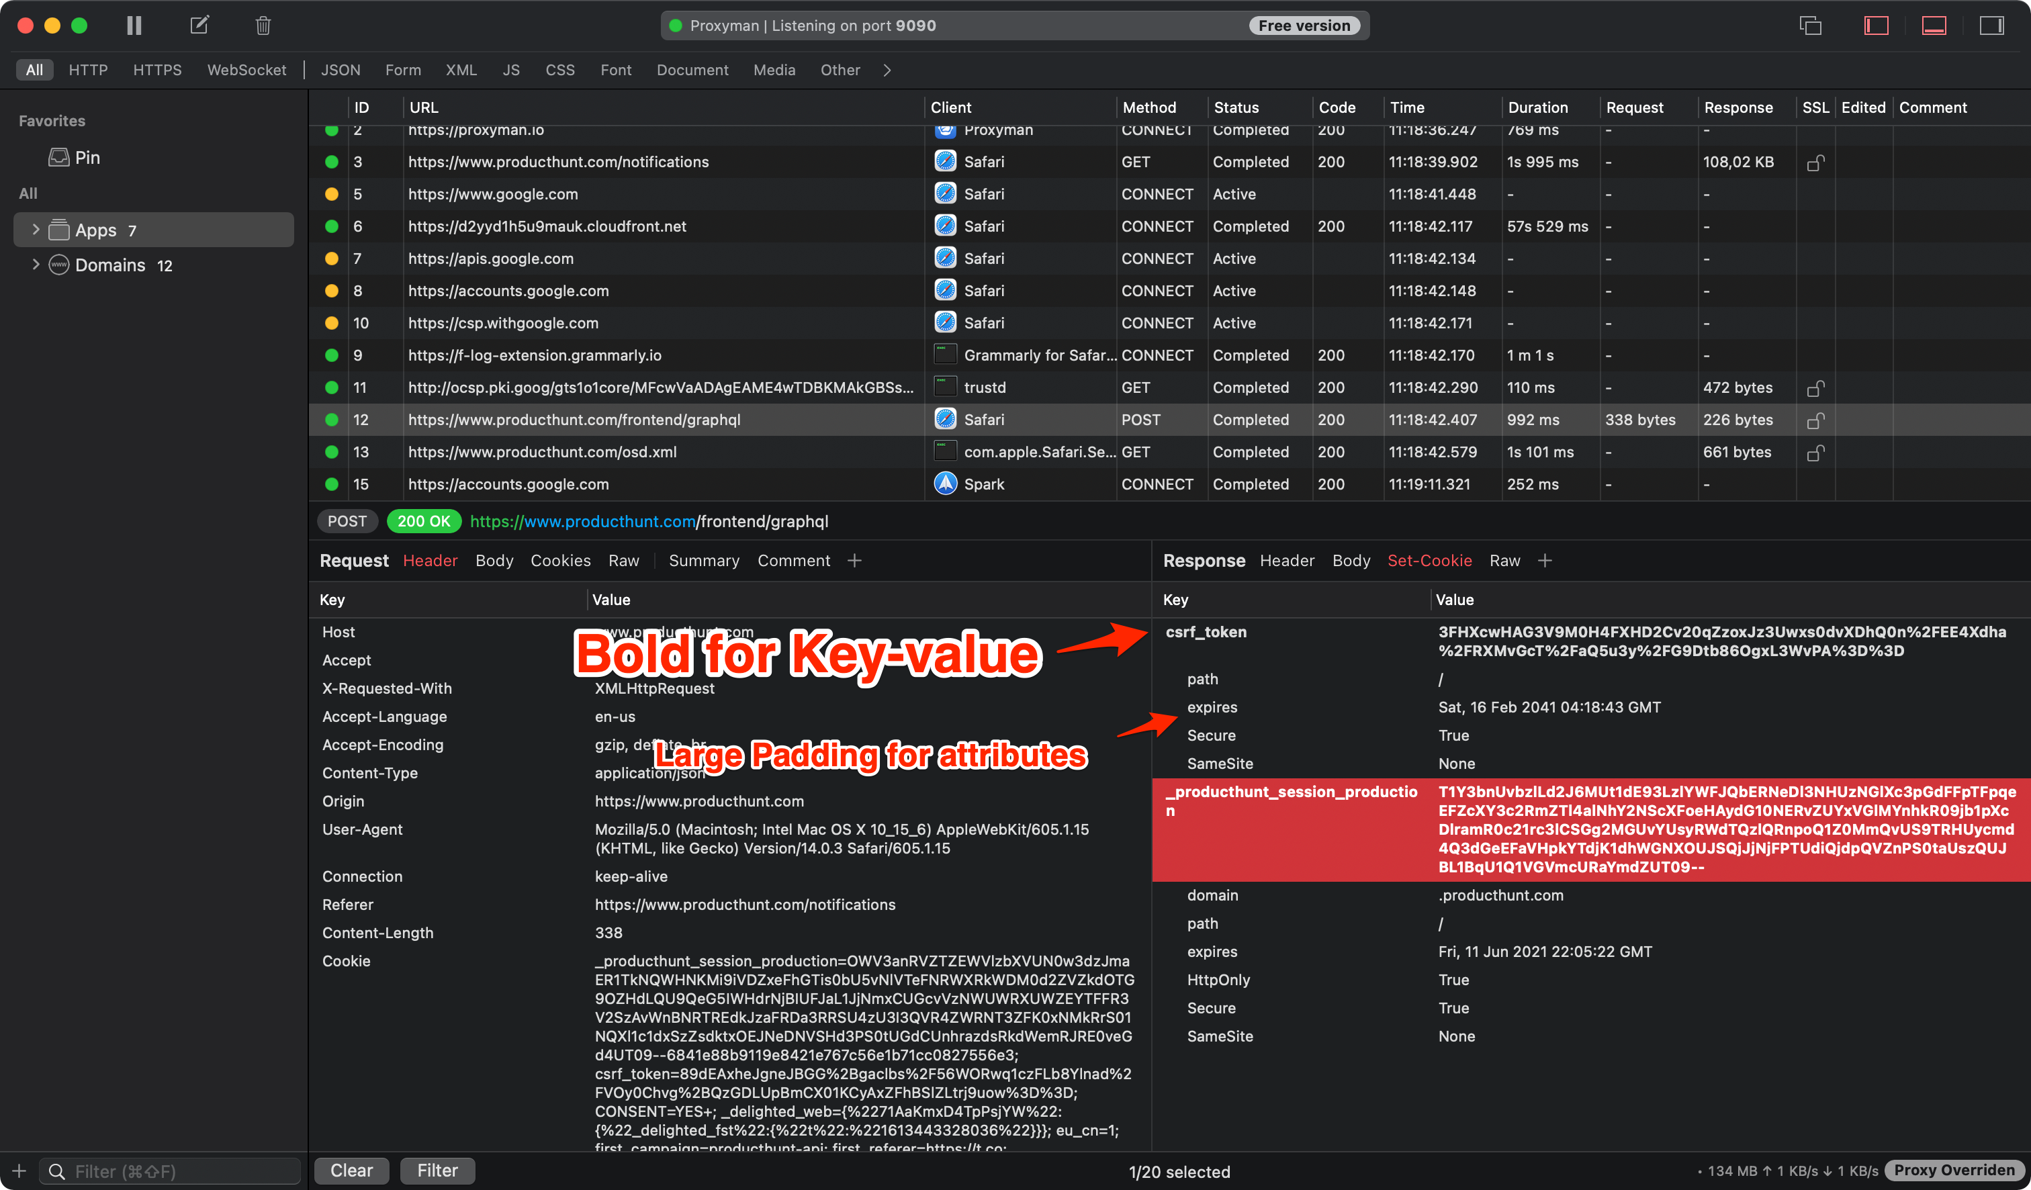The width and height of the screenshot is (2031, 1190).
Task: Select the WebSocket filter tab
Action: tap(246, 70)
